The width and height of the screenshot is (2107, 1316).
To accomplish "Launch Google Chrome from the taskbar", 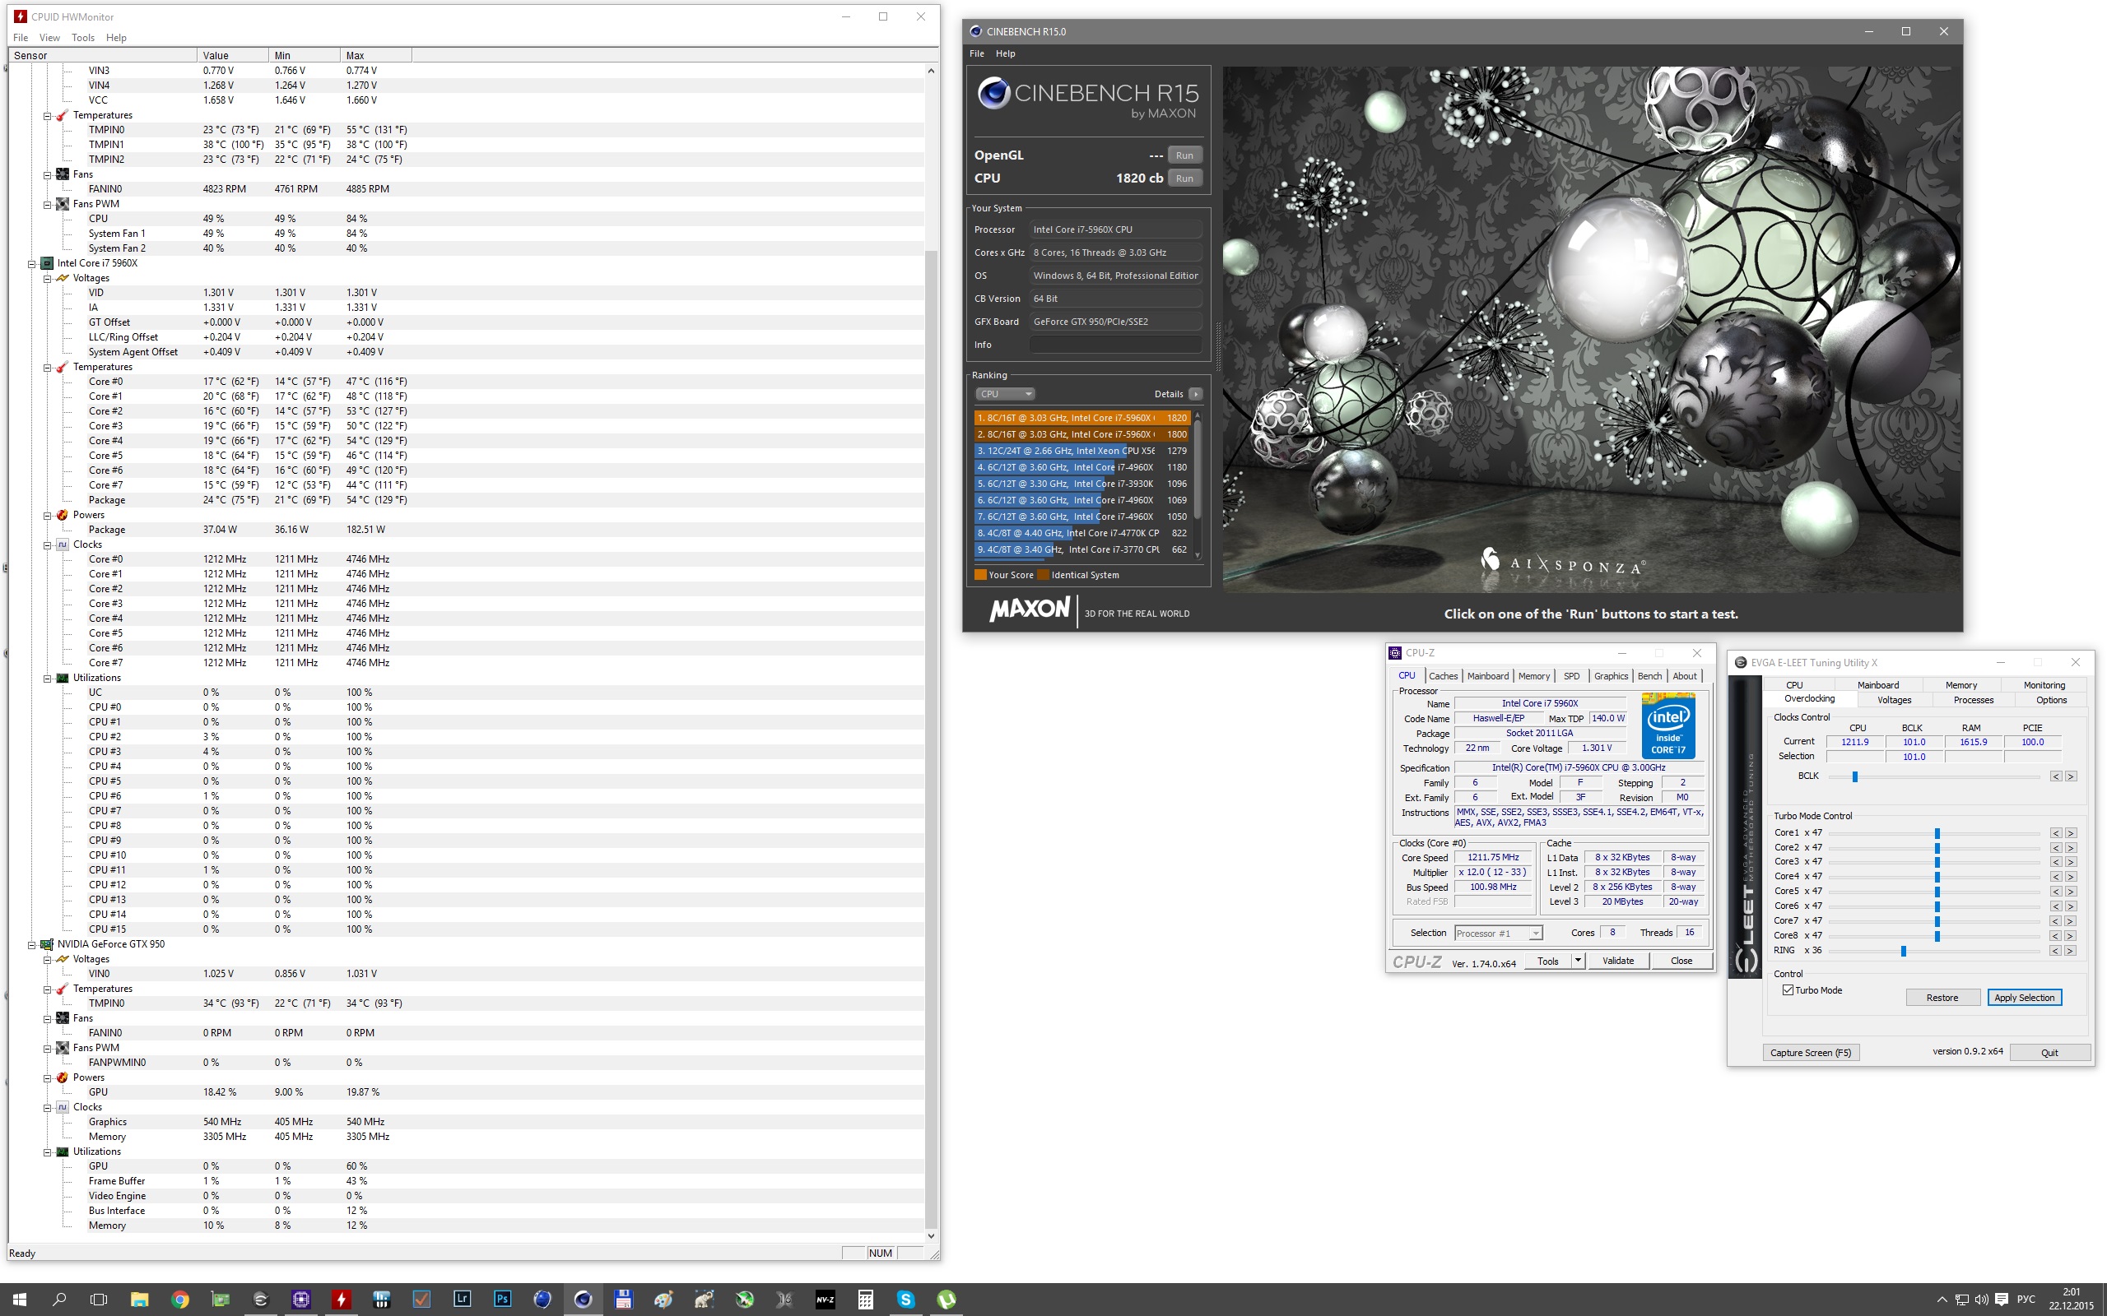I will tap(180, 1300).
